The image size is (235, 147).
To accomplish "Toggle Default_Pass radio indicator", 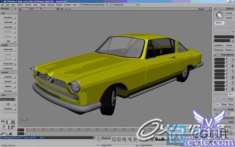I will pos(15,100).
